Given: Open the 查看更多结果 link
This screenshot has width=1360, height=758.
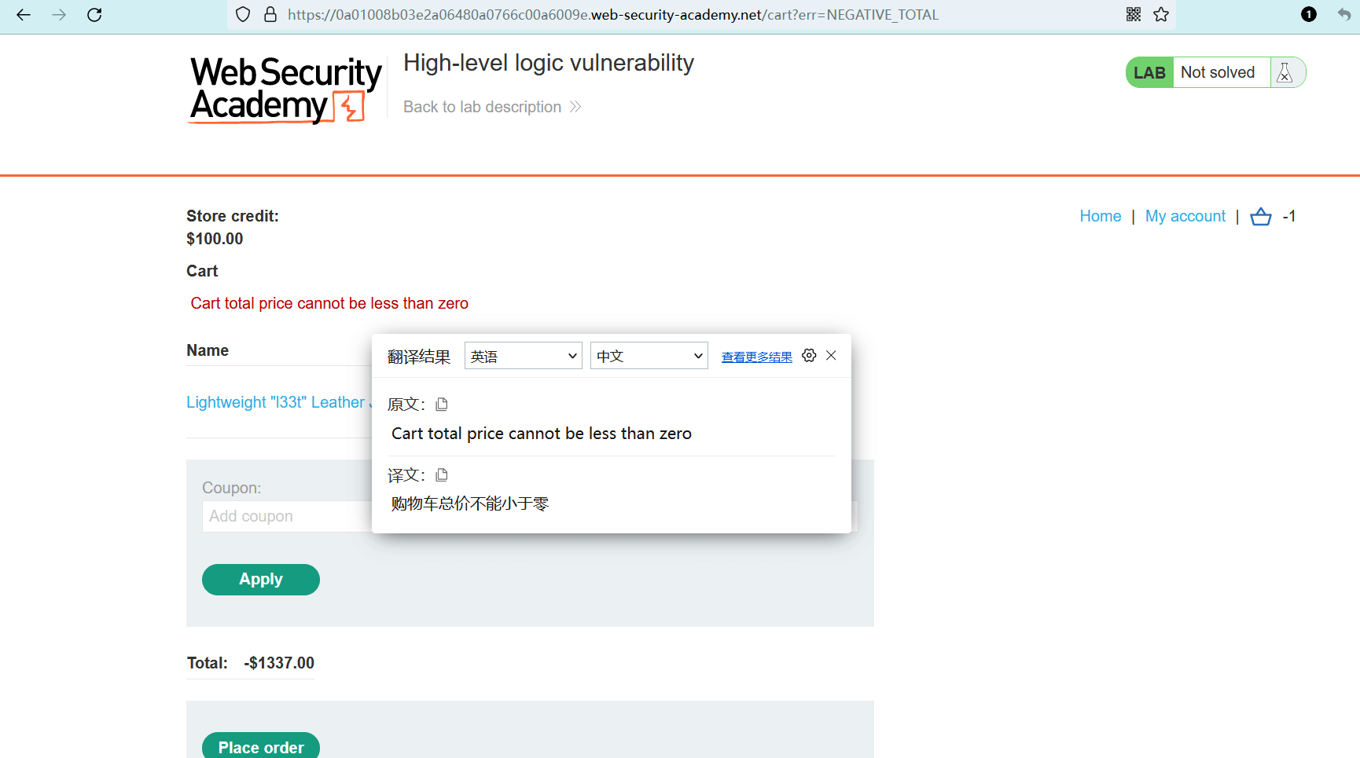Looking at the screenshot, I should (x=757, y=357).
